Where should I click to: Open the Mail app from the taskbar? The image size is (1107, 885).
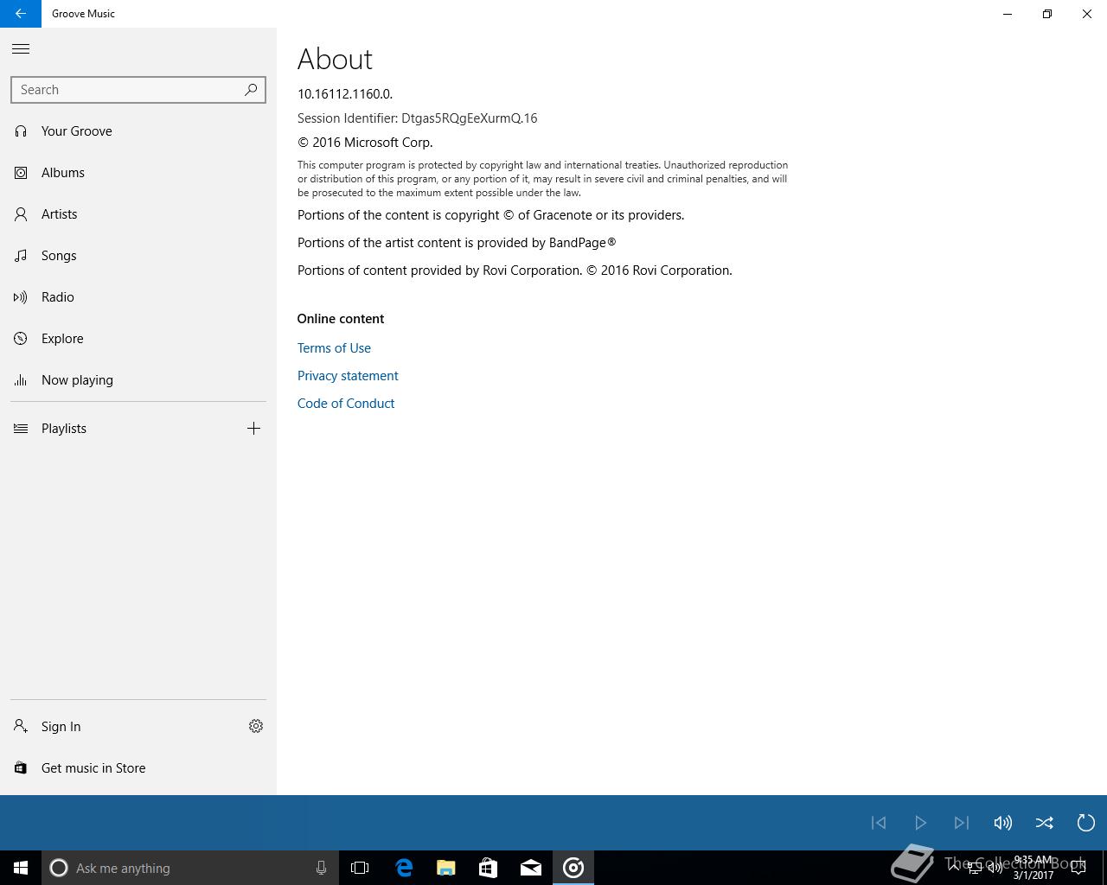point(531,868)
